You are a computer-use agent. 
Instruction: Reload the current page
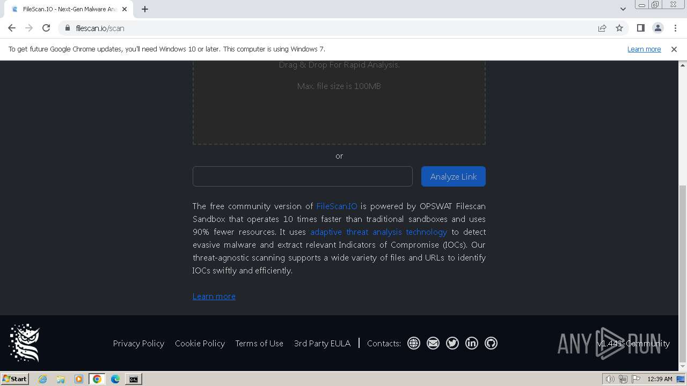pos(46,28)
